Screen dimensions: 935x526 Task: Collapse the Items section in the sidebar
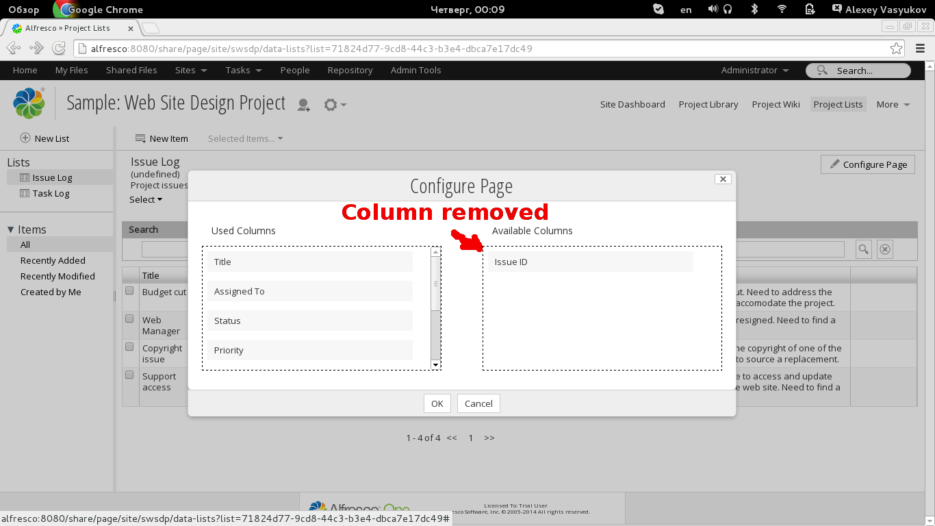pyautogui.click(x=11, y=229)
